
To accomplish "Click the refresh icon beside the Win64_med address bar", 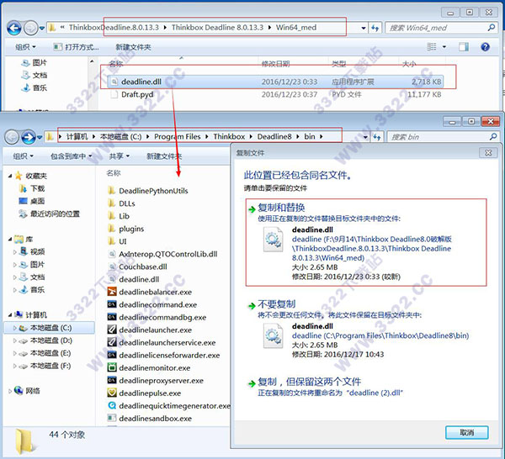I will (x=375, y=28).
